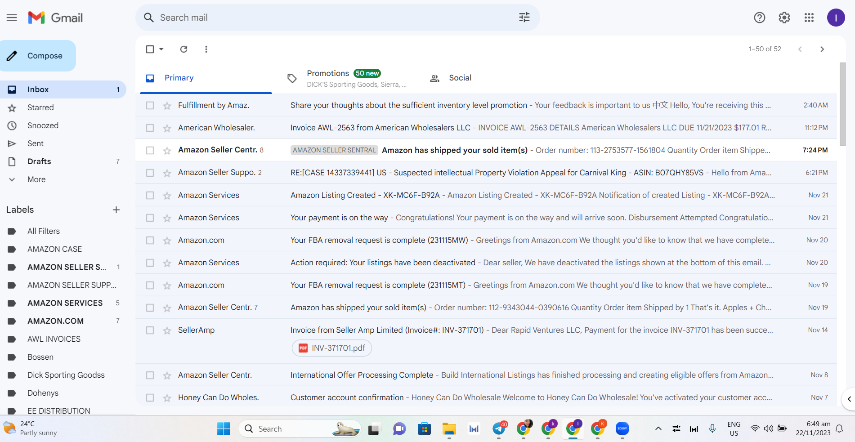855x442 pixels.
Task: Click the search magnifier icon
Action: [148, 18]
